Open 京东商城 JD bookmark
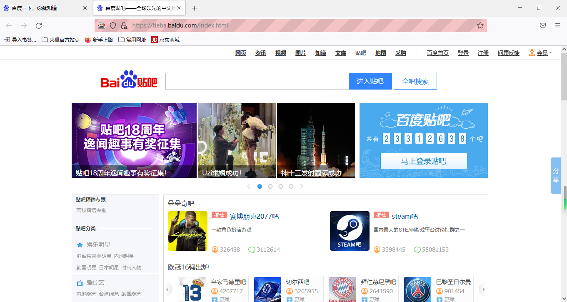The width and height of the screenshot is (567, 302). pyautogui.click(x=165, y=40)
